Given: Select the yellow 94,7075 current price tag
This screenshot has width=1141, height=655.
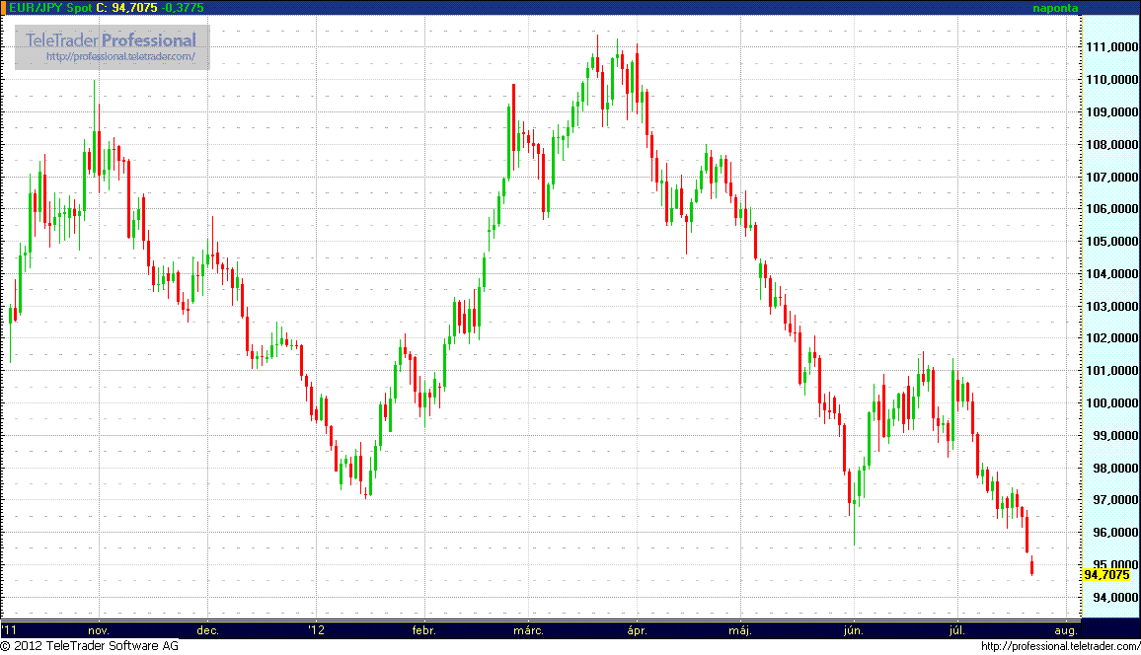Looking at the screenshot, I should click(1106, 574).
